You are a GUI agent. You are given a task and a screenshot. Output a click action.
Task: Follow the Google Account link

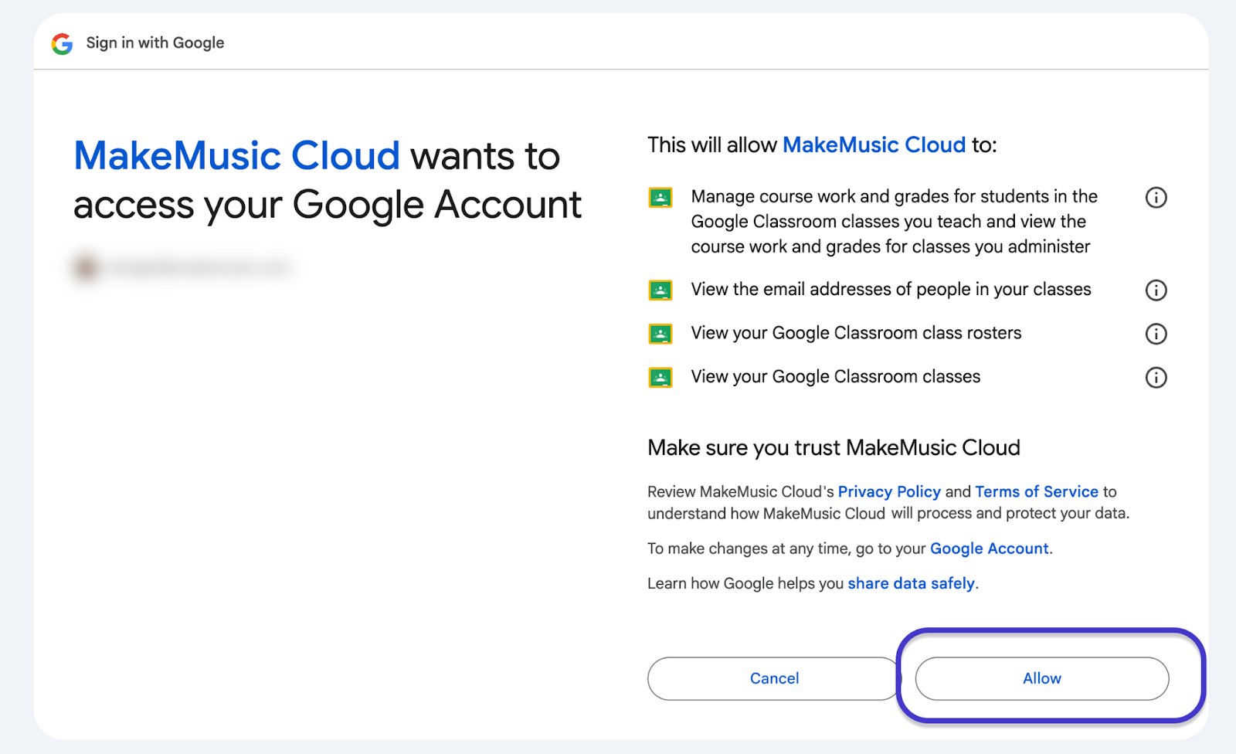(989, 549)
